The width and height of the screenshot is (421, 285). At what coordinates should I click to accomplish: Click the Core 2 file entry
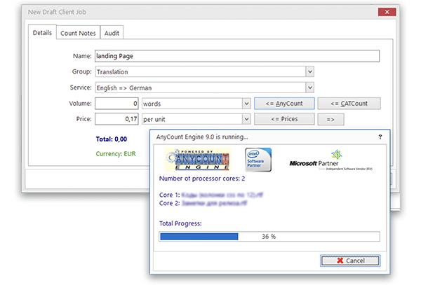click(203, 203)
